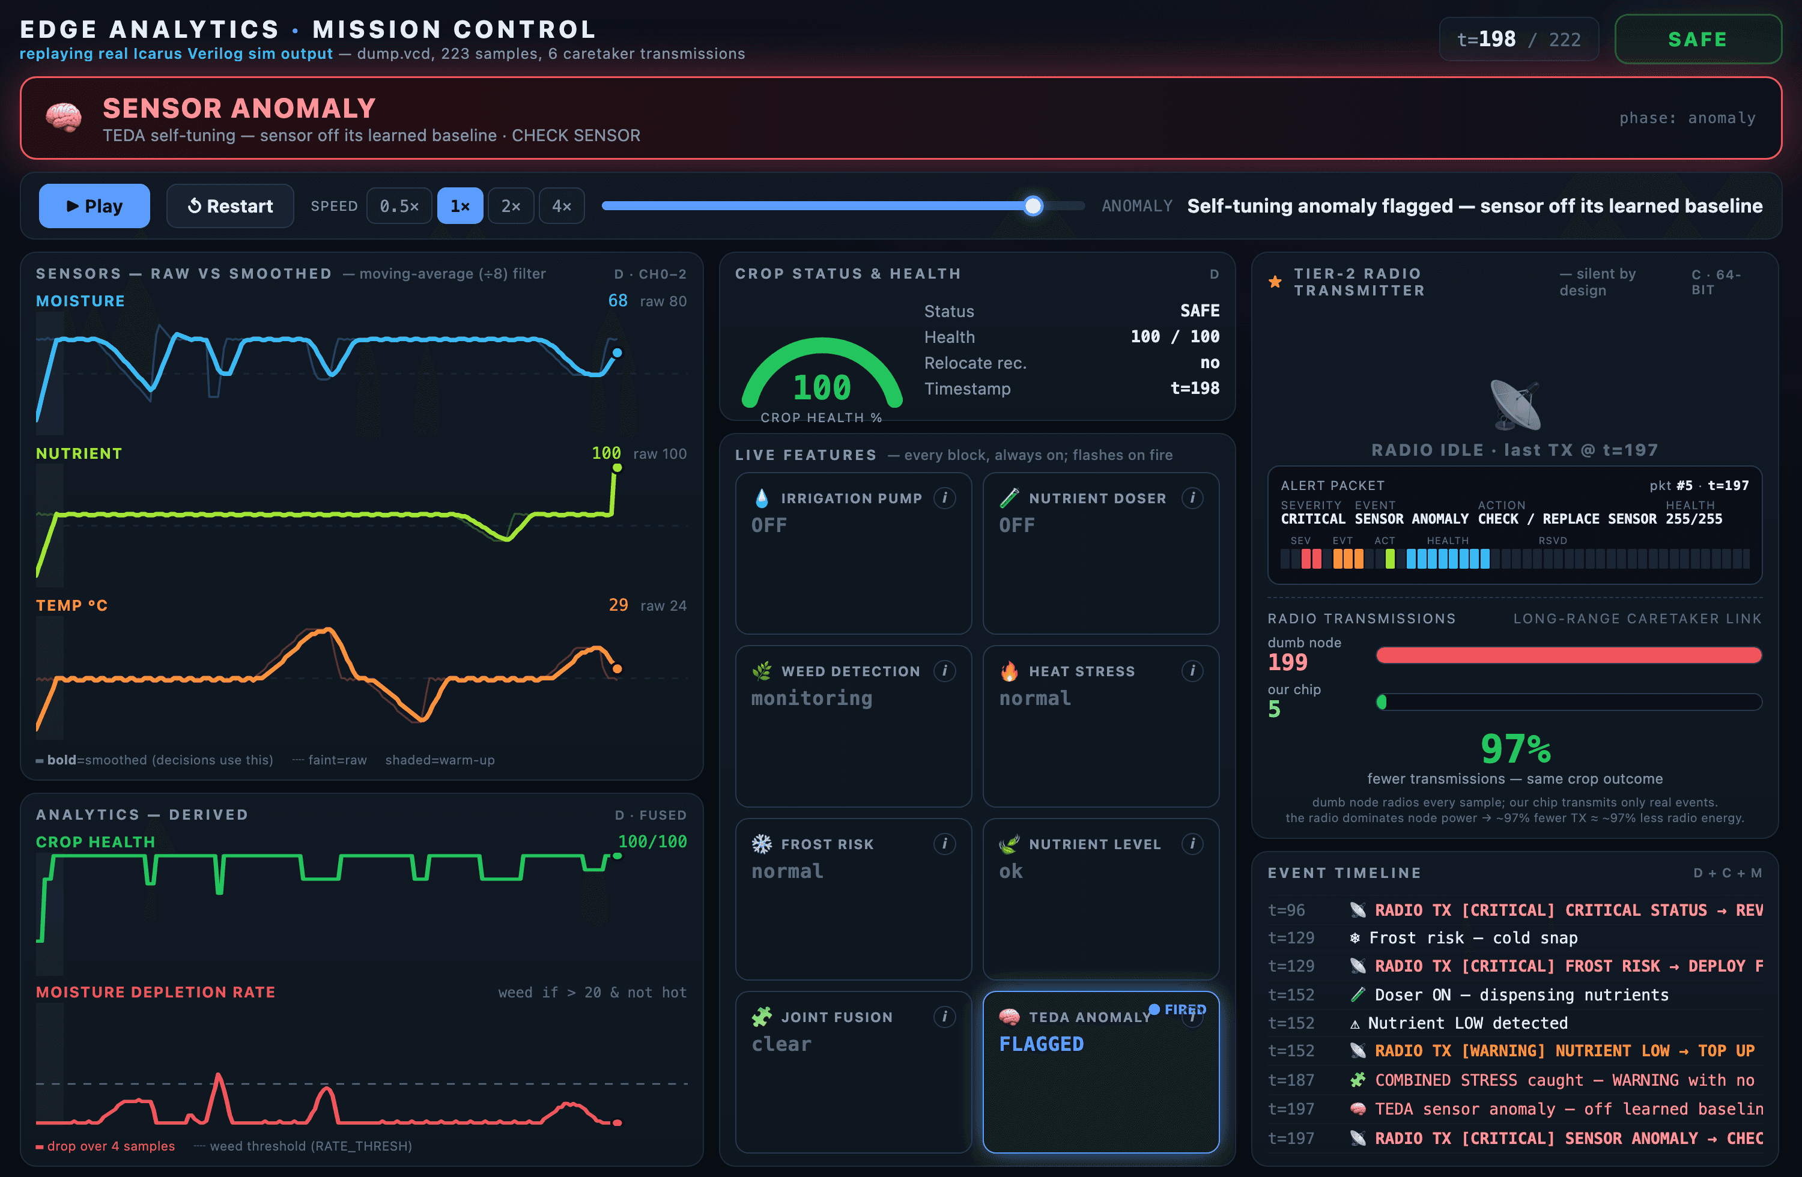Click the Timestamp t=198 value
This screenshot has width=1802, height=1177.
click(1195, 389)
